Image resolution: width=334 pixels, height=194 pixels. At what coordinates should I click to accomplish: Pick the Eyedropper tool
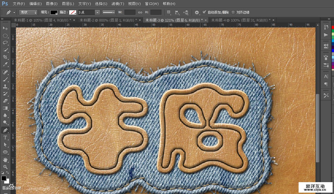(x=5, y=64)
